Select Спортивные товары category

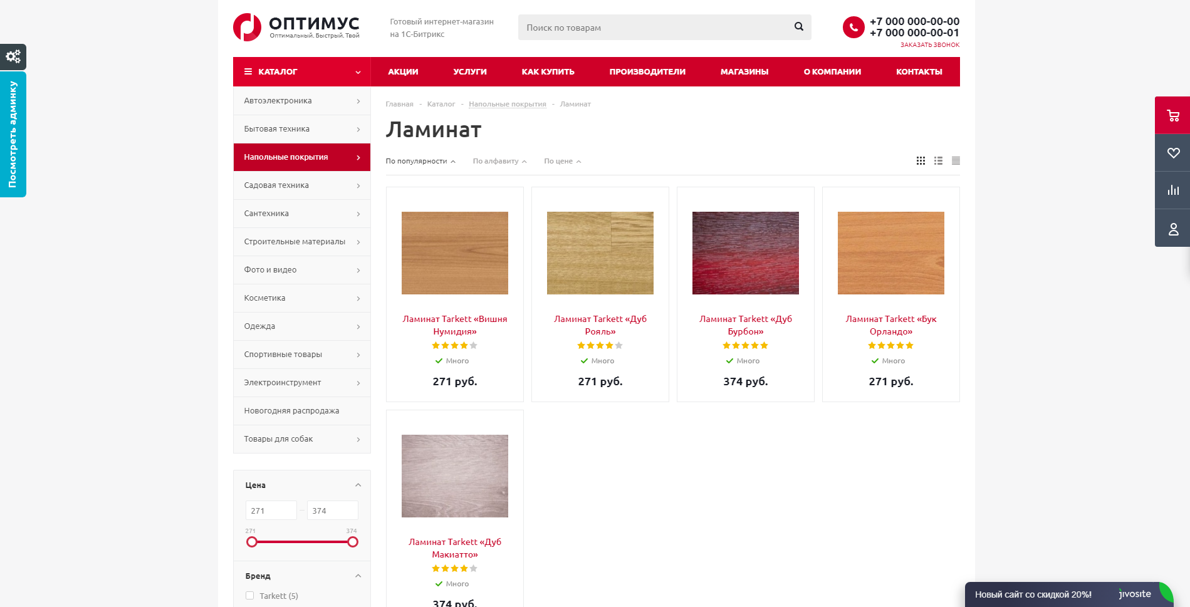click(x=302, y=355)
